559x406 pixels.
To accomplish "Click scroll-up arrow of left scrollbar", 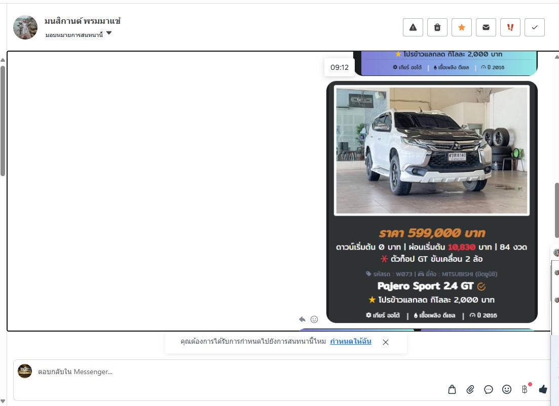I will (x=3, y=60).
